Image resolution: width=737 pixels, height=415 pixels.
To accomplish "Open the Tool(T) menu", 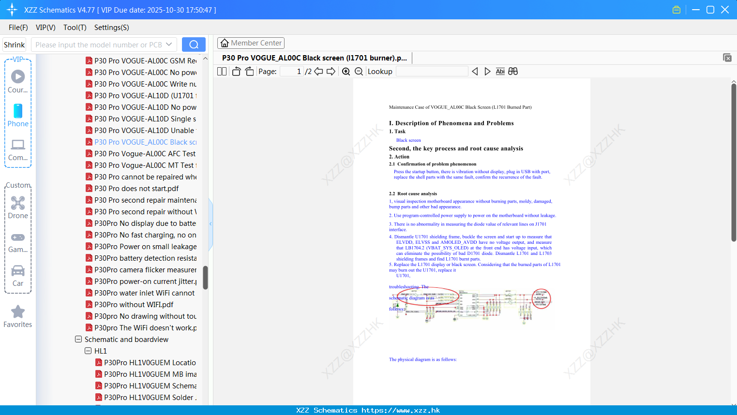I will coord(75,28).
